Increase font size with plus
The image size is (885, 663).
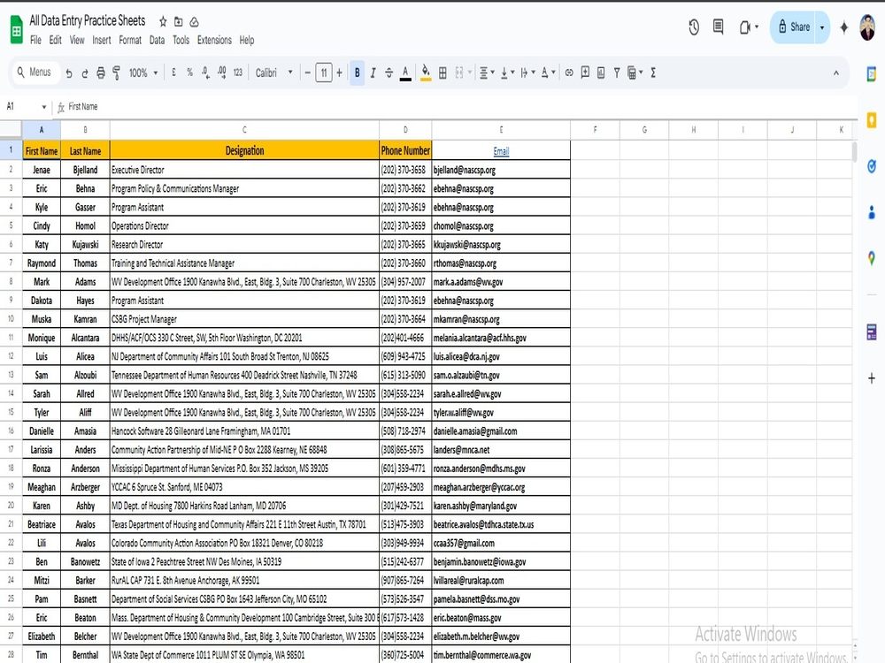click(x=339, y=72)
